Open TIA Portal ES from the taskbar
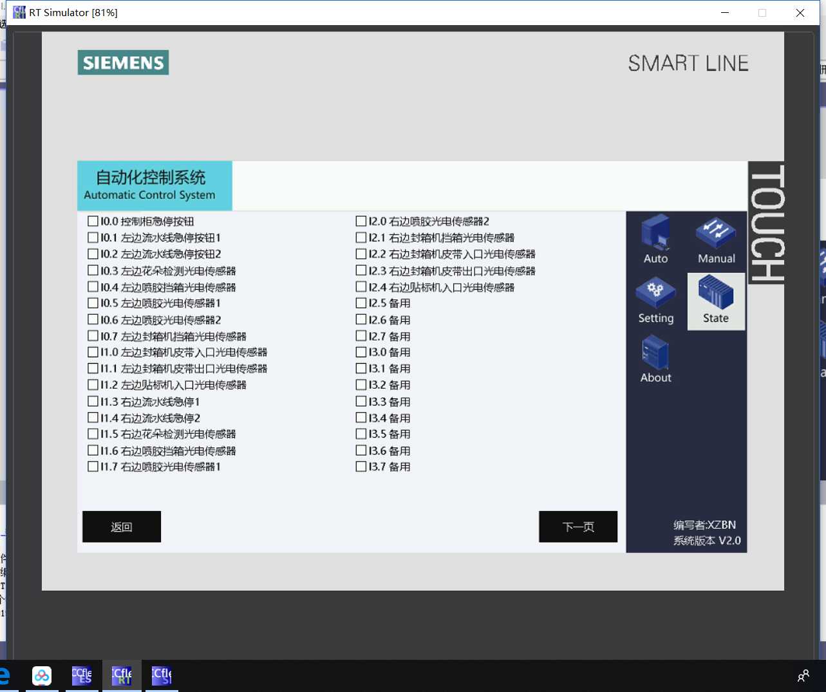826x692 pixels. click(82, 675)
